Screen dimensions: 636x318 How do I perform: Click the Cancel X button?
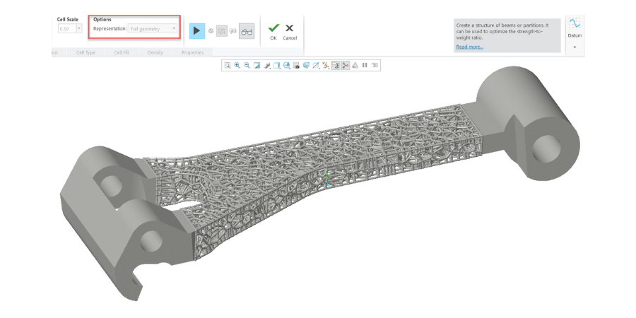click(x=290, y=31)
